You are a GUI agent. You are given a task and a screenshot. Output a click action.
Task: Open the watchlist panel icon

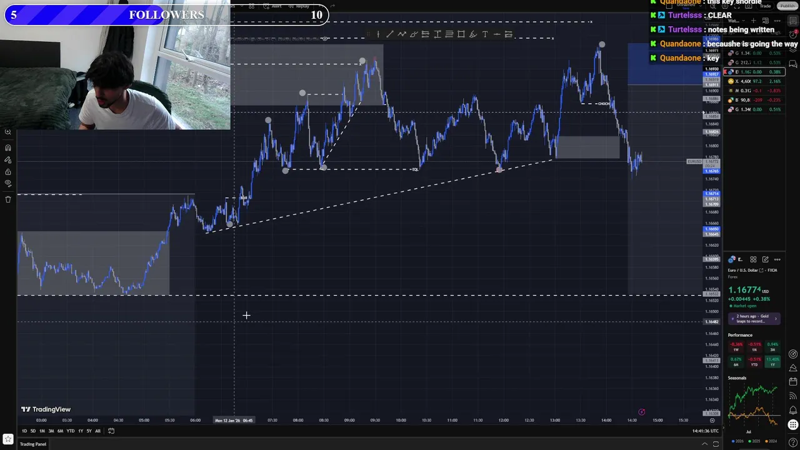coord(793,21)
